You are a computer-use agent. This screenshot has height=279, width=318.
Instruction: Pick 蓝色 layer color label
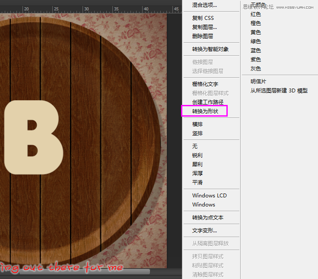255,50
